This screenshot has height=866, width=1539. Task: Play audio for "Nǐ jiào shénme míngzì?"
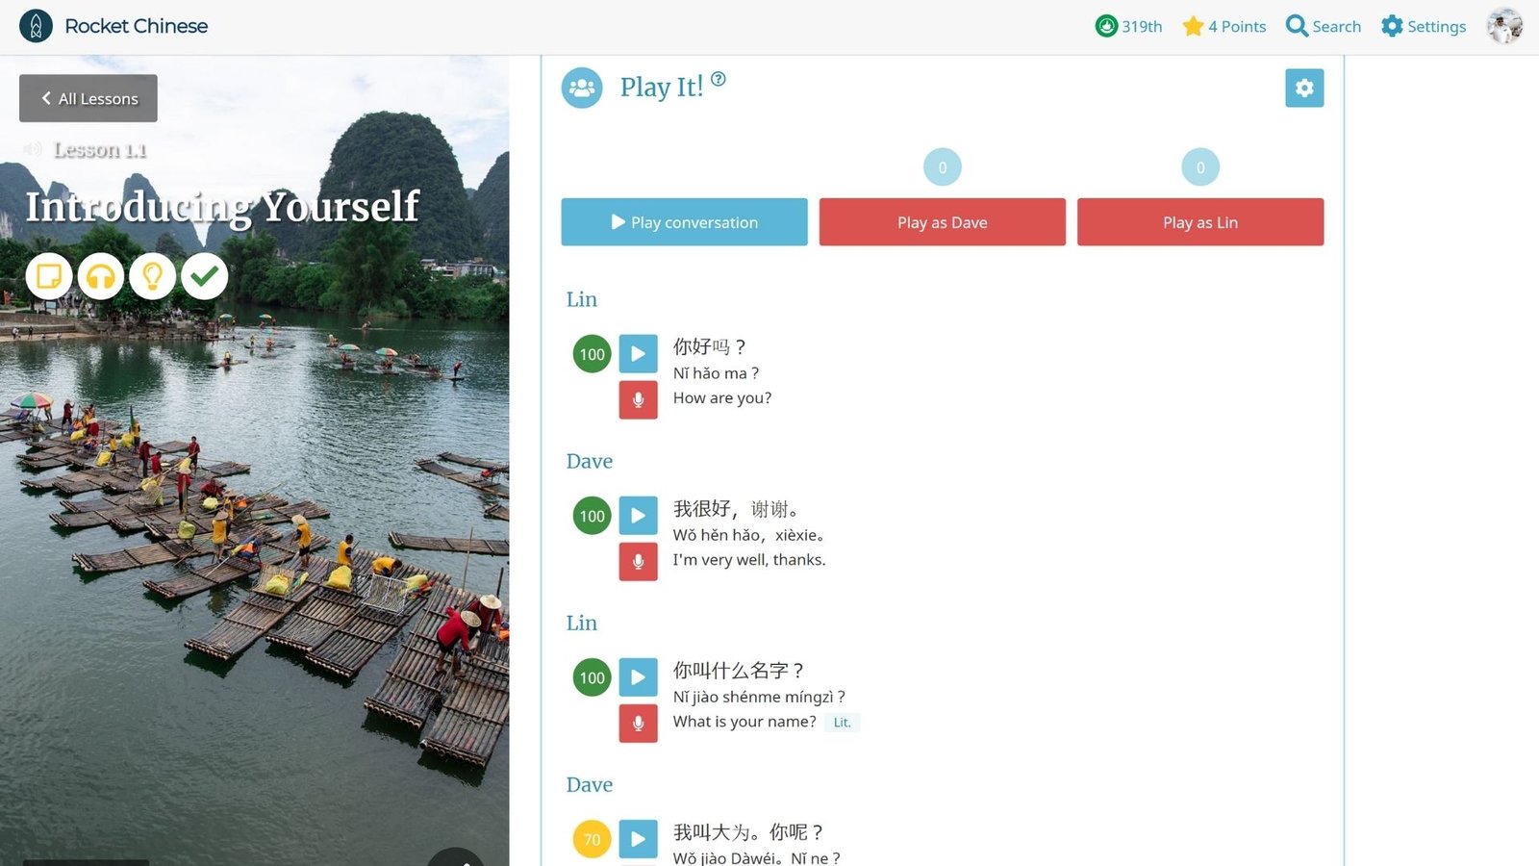[x=638, y=677]
